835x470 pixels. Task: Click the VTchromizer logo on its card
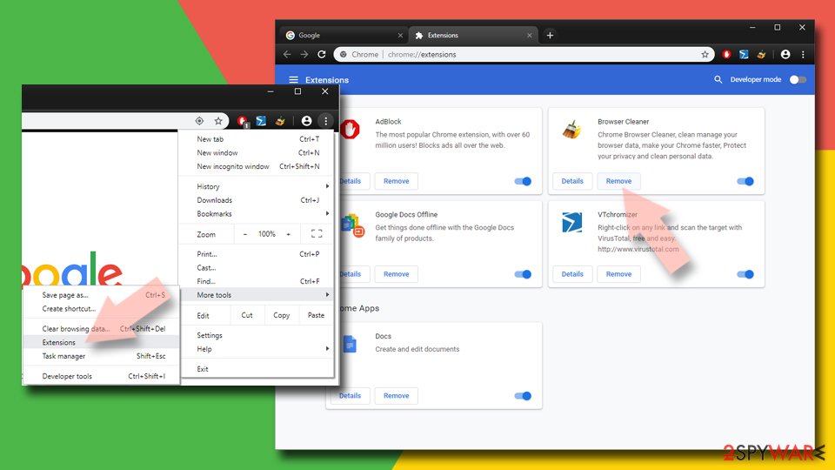point(572,222)
